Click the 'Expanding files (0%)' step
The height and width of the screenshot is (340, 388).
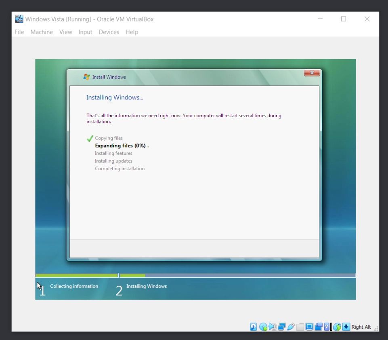122,146
